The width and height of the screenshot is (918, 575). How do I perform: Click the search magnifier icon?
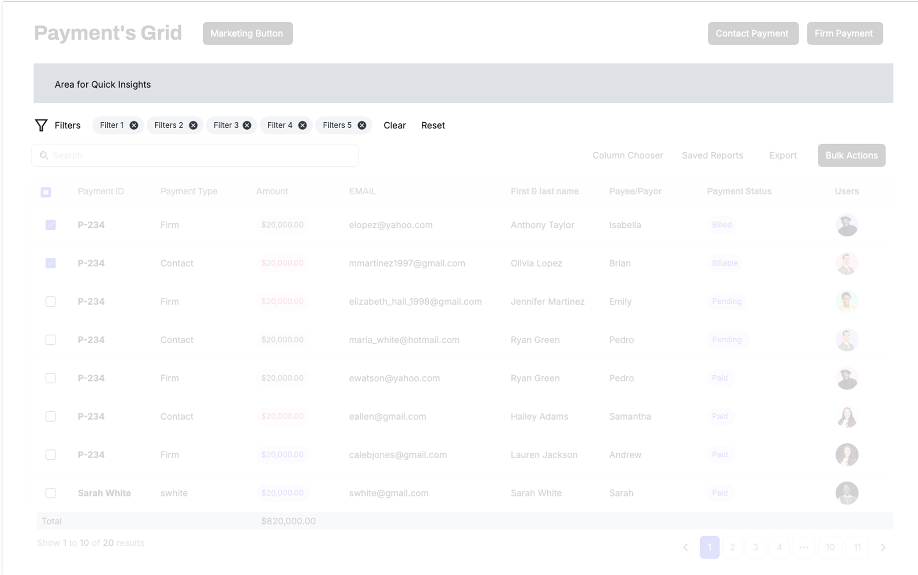(x=44, y=155)
